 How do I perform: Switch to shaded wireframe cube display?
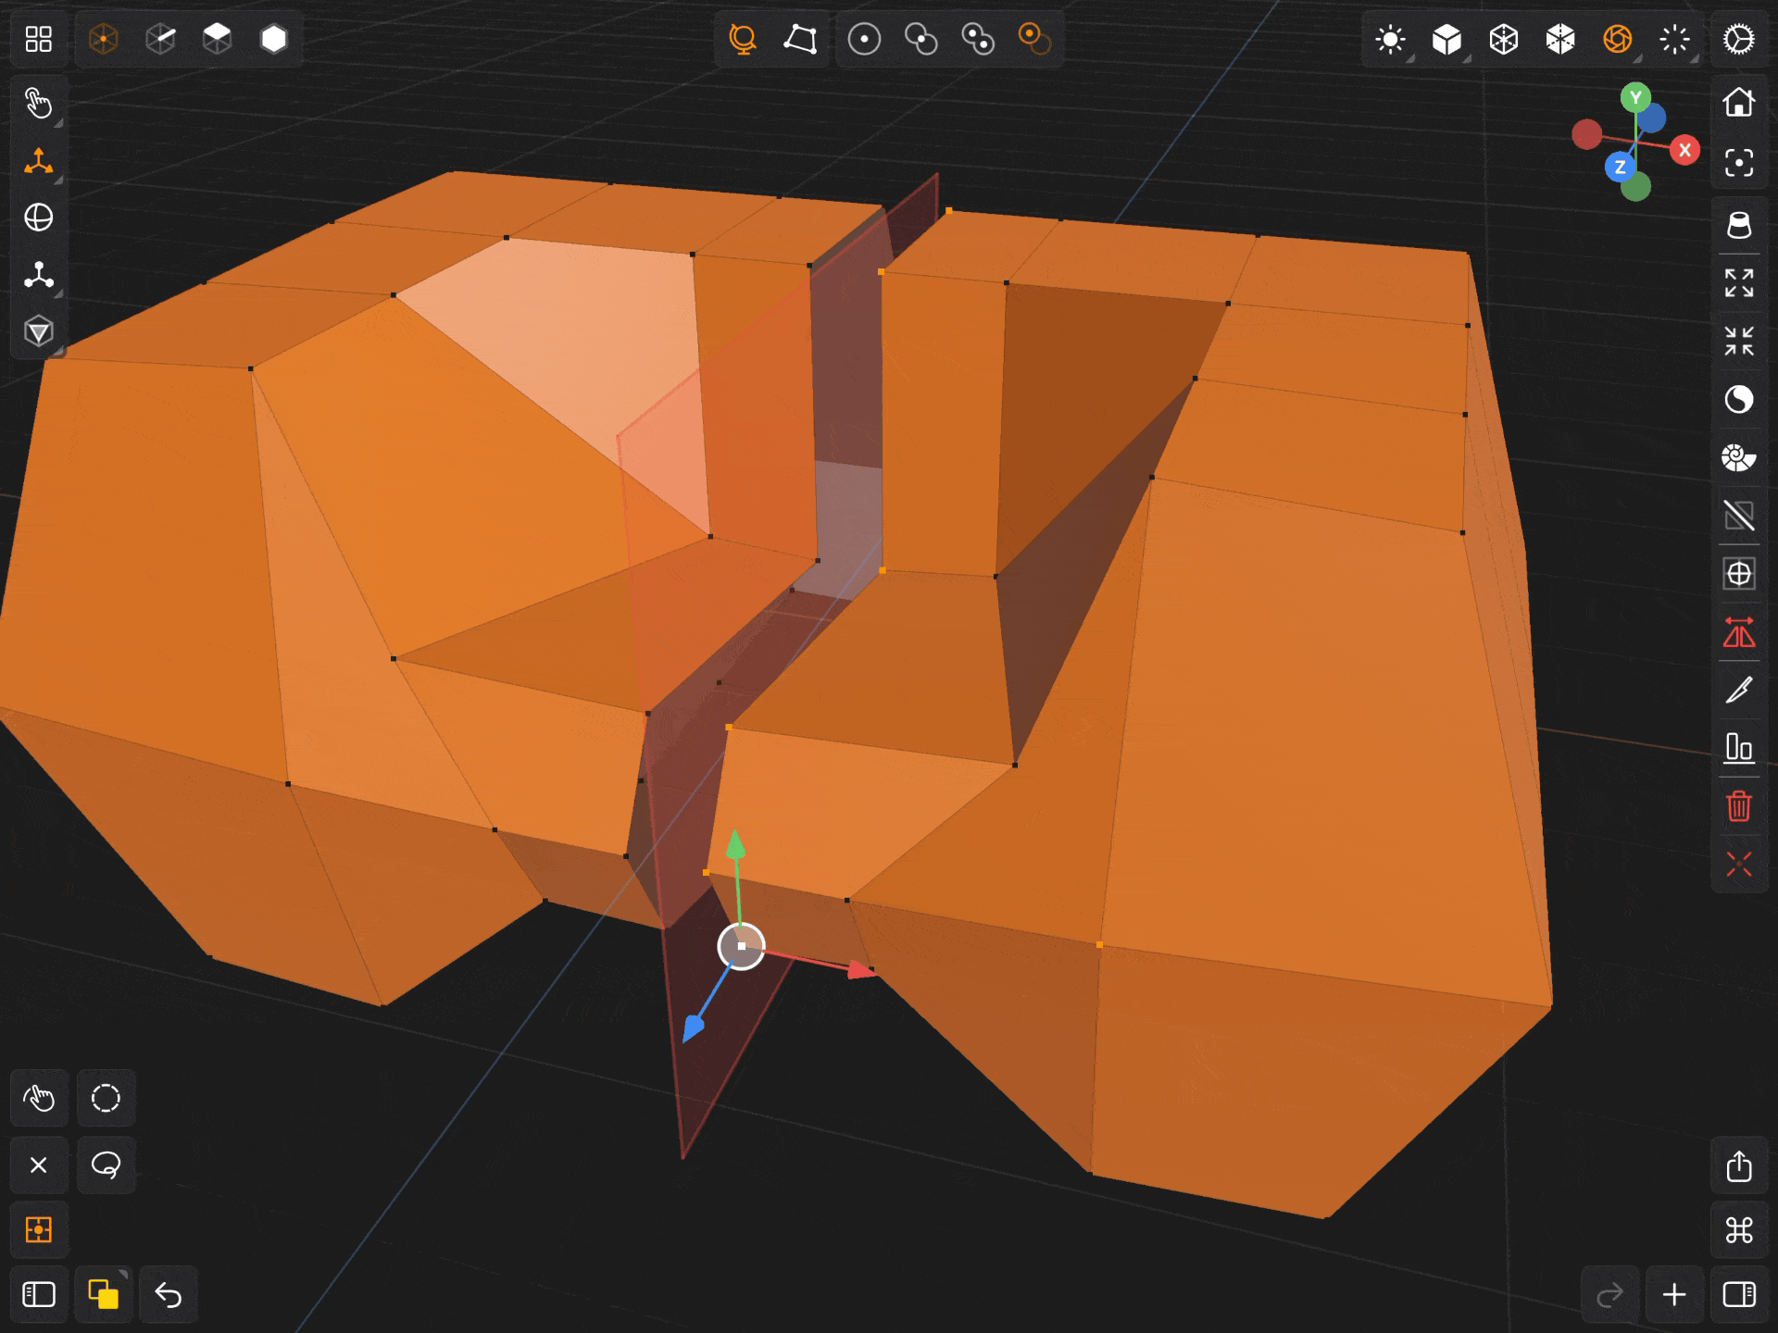coord(1560,39)
